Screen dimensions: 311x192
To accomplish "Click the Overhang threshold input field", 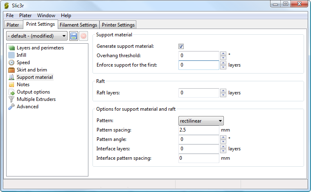I will click(x=199, y=56).
